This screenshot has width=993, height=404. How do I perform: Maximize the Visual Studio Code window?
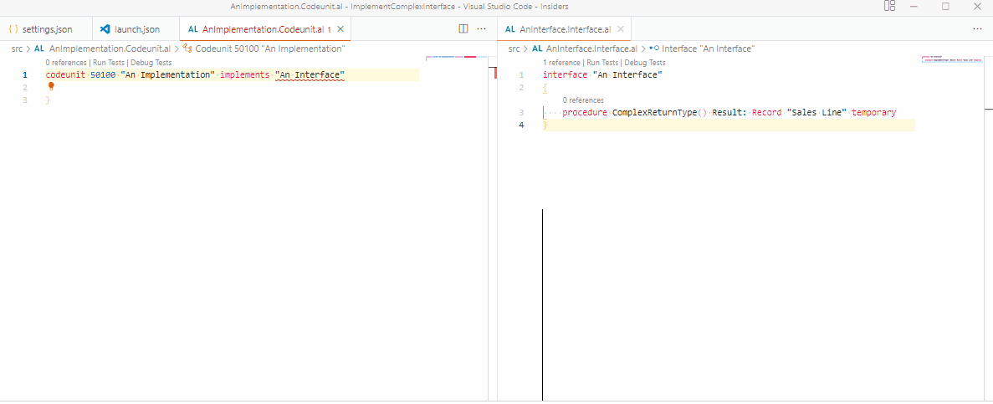coord(945,7)
